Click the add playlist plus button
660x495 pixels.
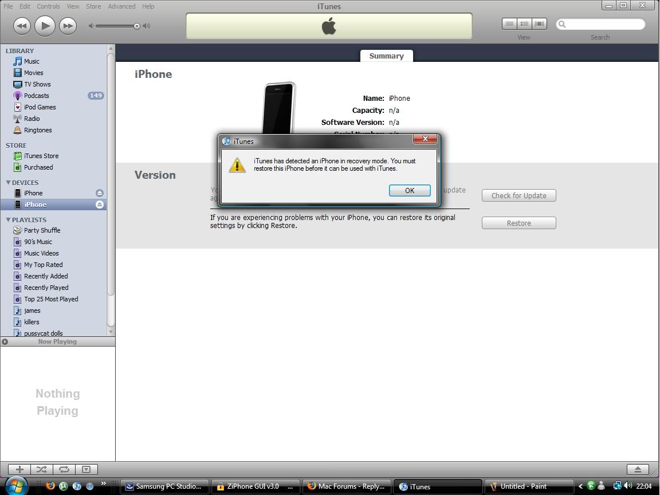[20, 469]
